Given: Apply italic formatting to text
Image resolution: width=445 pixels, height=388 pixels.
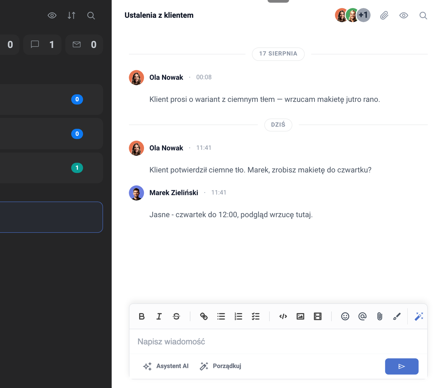Looking at the screenshot, I should [x=159, y=316].
